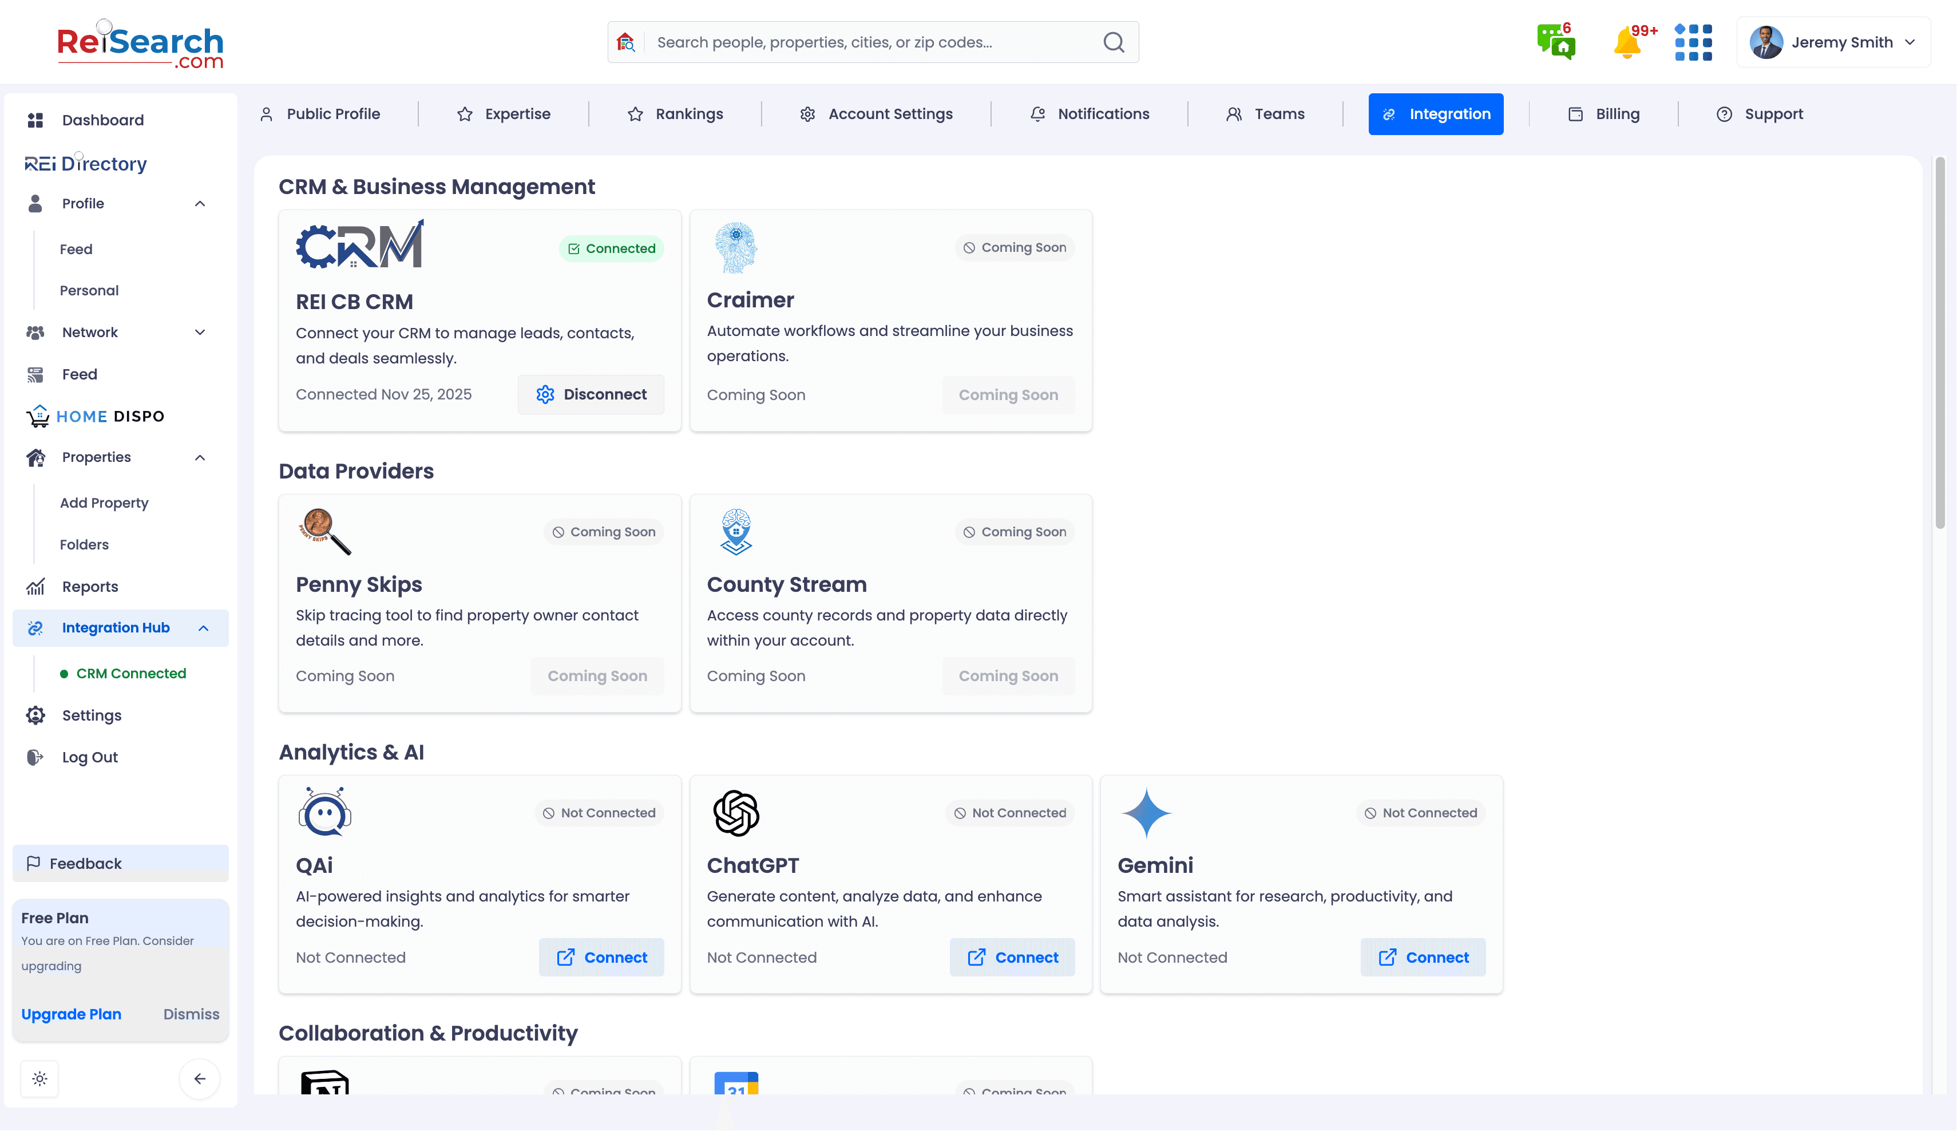Click the Penny Skips Coming Soon button
This screenshot has width=1957, height=1131.
(597, 676)
